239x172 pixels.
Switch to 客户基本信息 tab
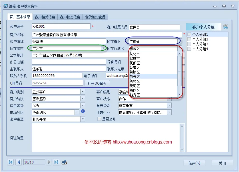20,17
